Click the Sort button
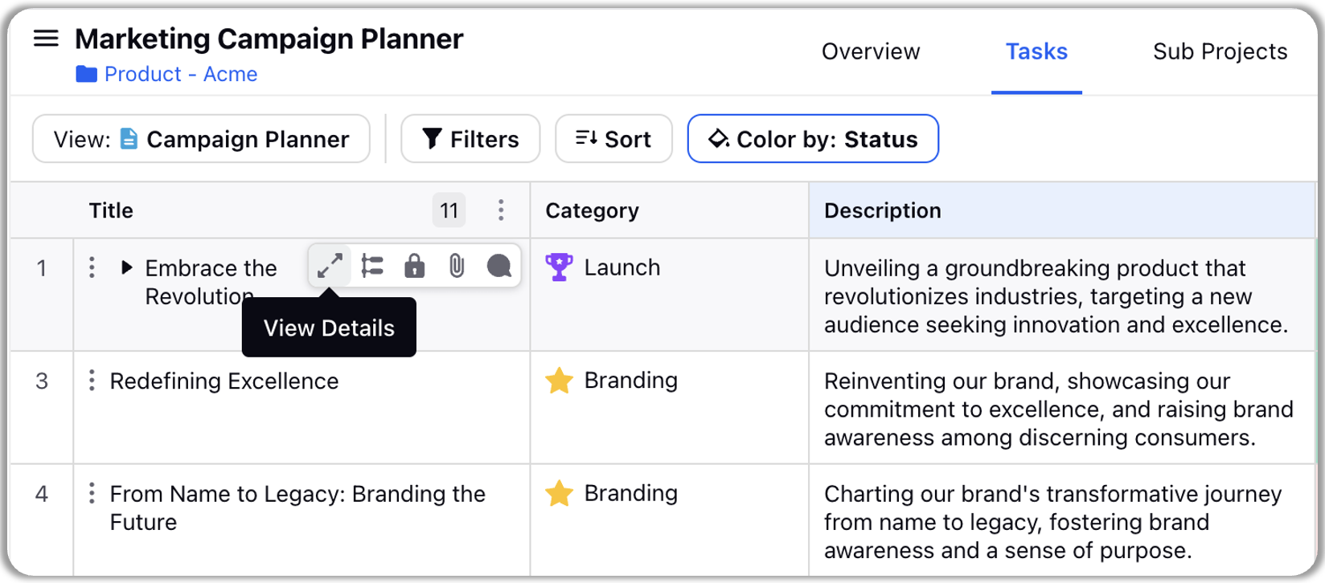Screen dimensions: 1325x583 (x=613, y=139)
